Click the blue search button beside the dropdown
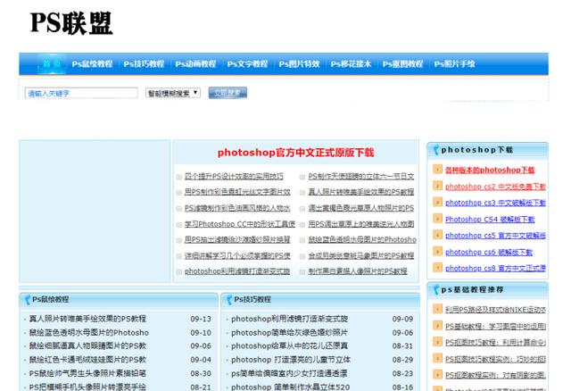 point(228,93)
